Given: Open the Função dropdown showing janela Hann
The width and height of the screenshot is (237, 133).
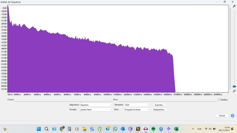Looking at the screenshot, I should coord(96,110).
